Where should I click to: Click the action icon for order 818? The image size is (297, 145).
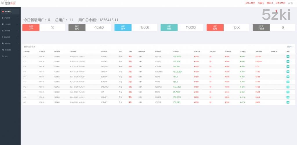point(288,56)
